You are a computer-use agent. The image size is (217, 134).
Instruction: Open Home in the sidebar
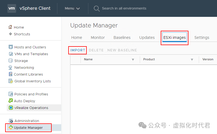tap(19, 27)
